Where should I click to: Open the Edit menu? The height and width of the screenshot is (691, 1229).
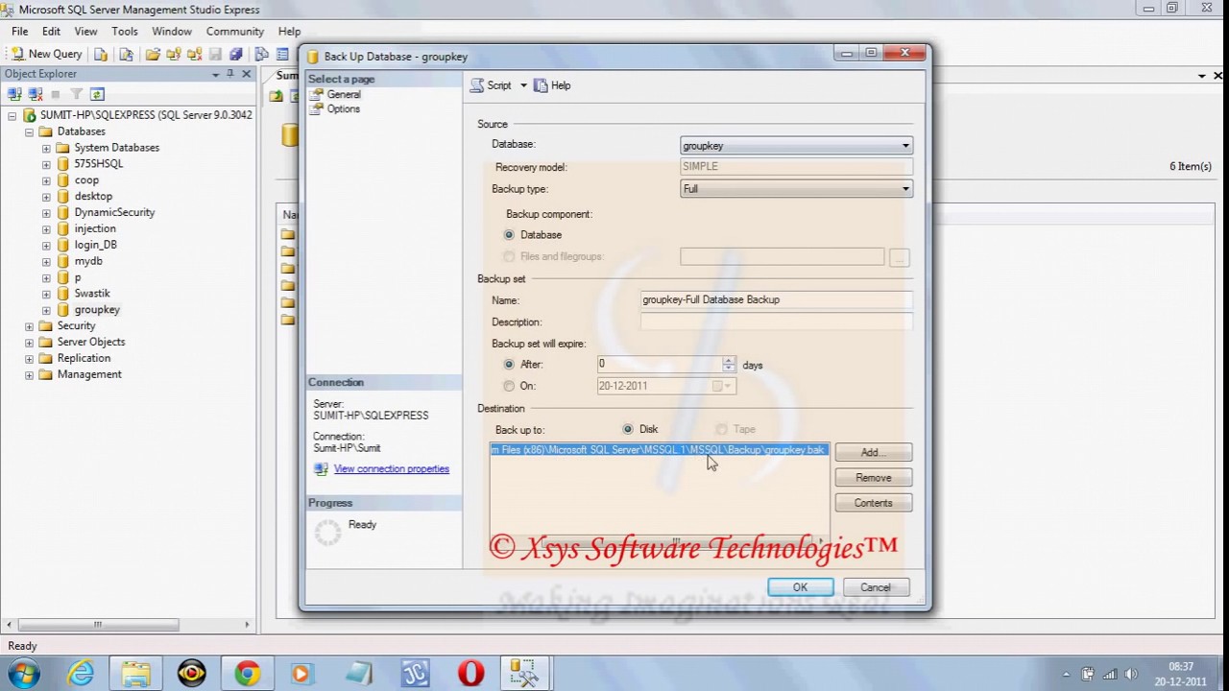point(51,32)
